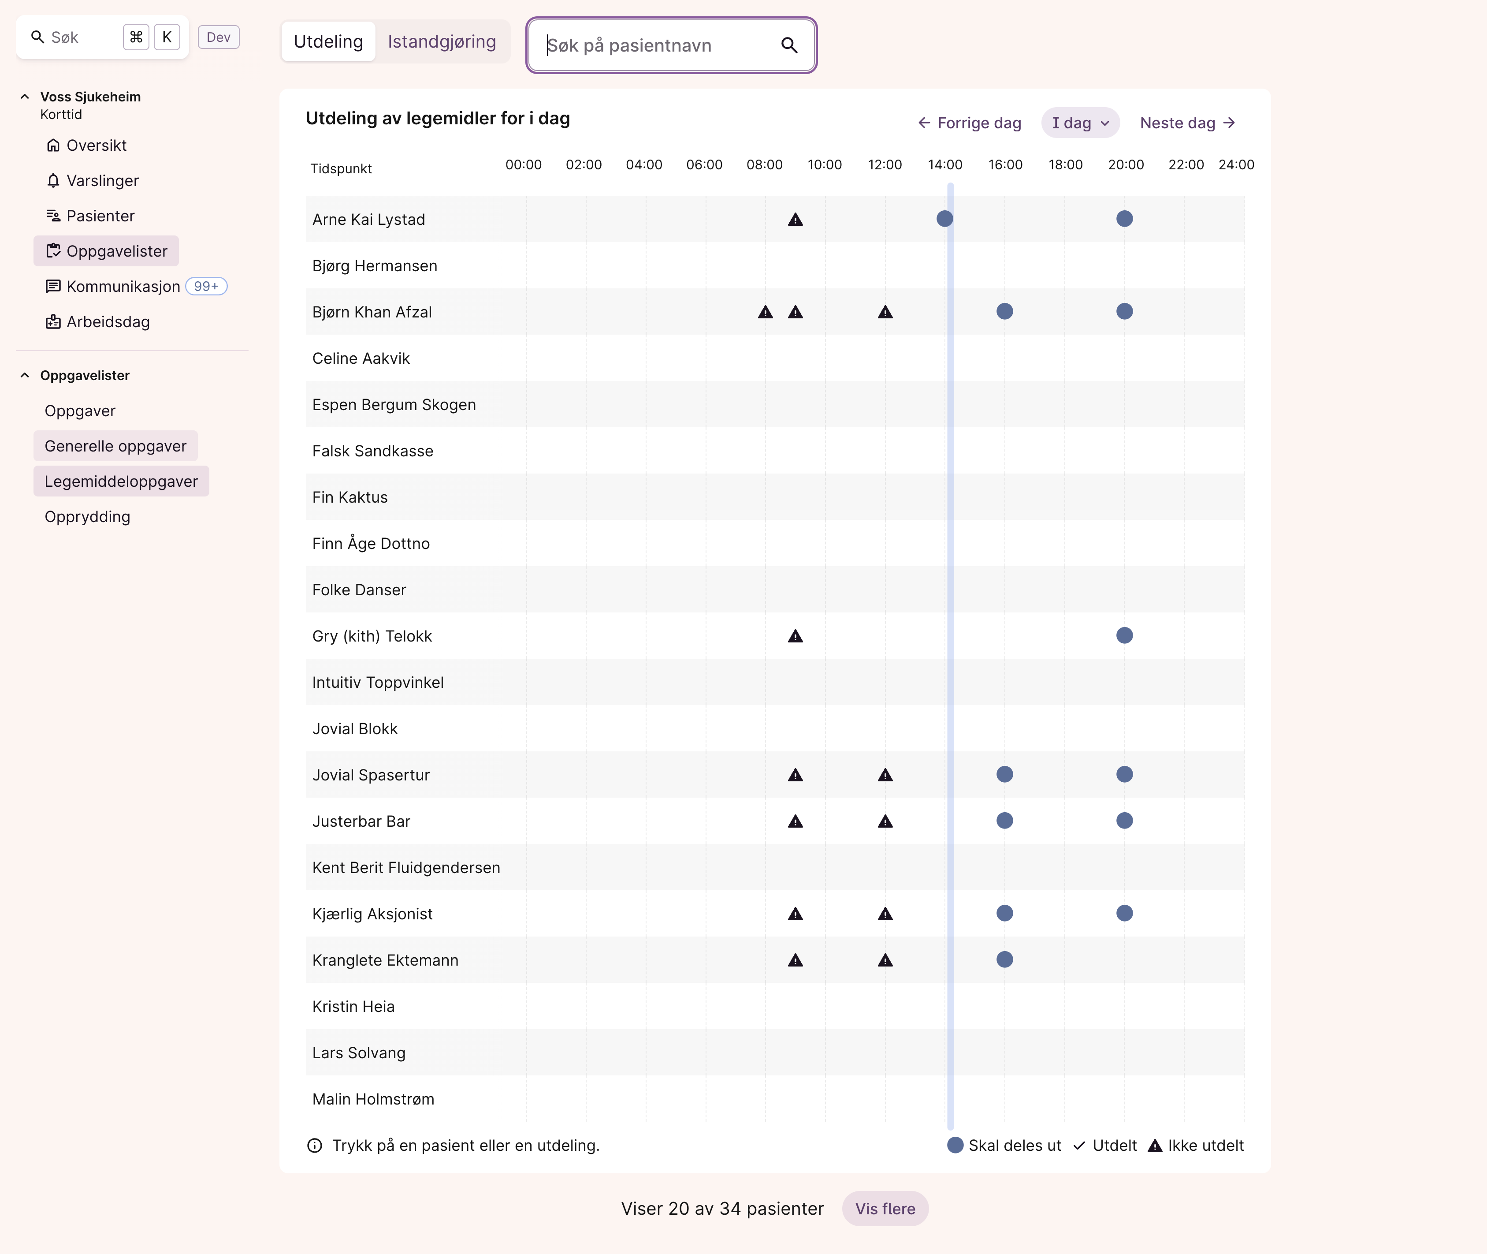Click the Kommunikasjon chat icon
Viewport: 1487px width, 1254px height.
coord(53,287)
